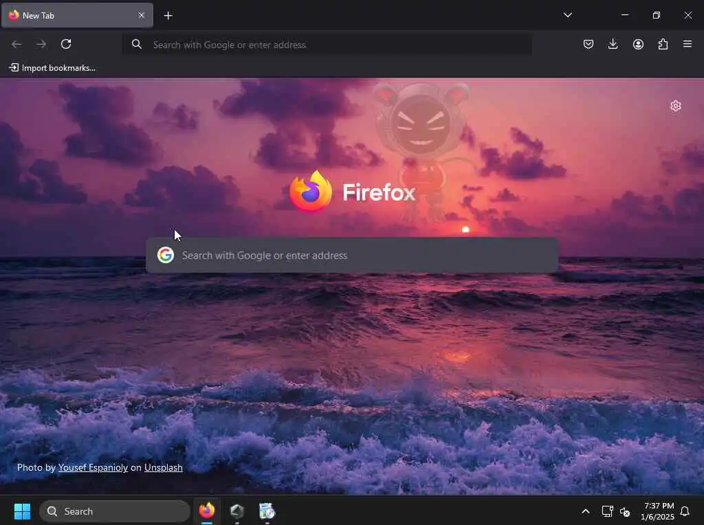Screen dimensions: 704x525
Task: Open the Firefox account menu
Action: [638, 44]
